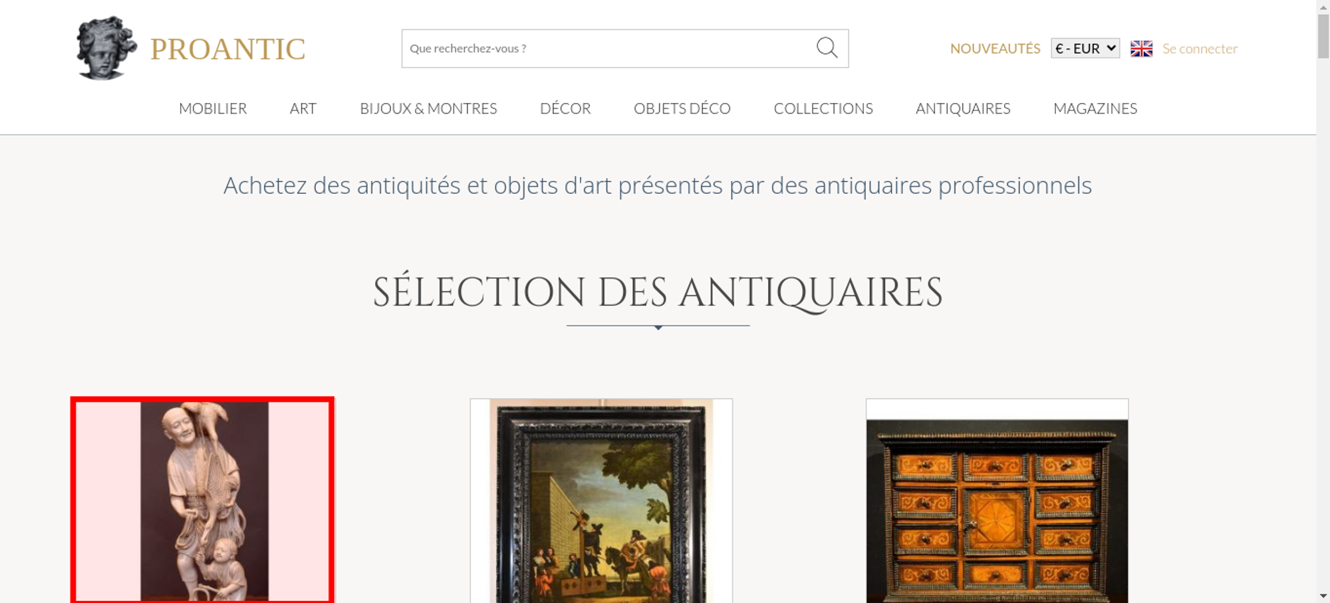Open the ivory figurine sculpture thumbnail
This screenshot has height=603, width=1330.
point(203,500)
